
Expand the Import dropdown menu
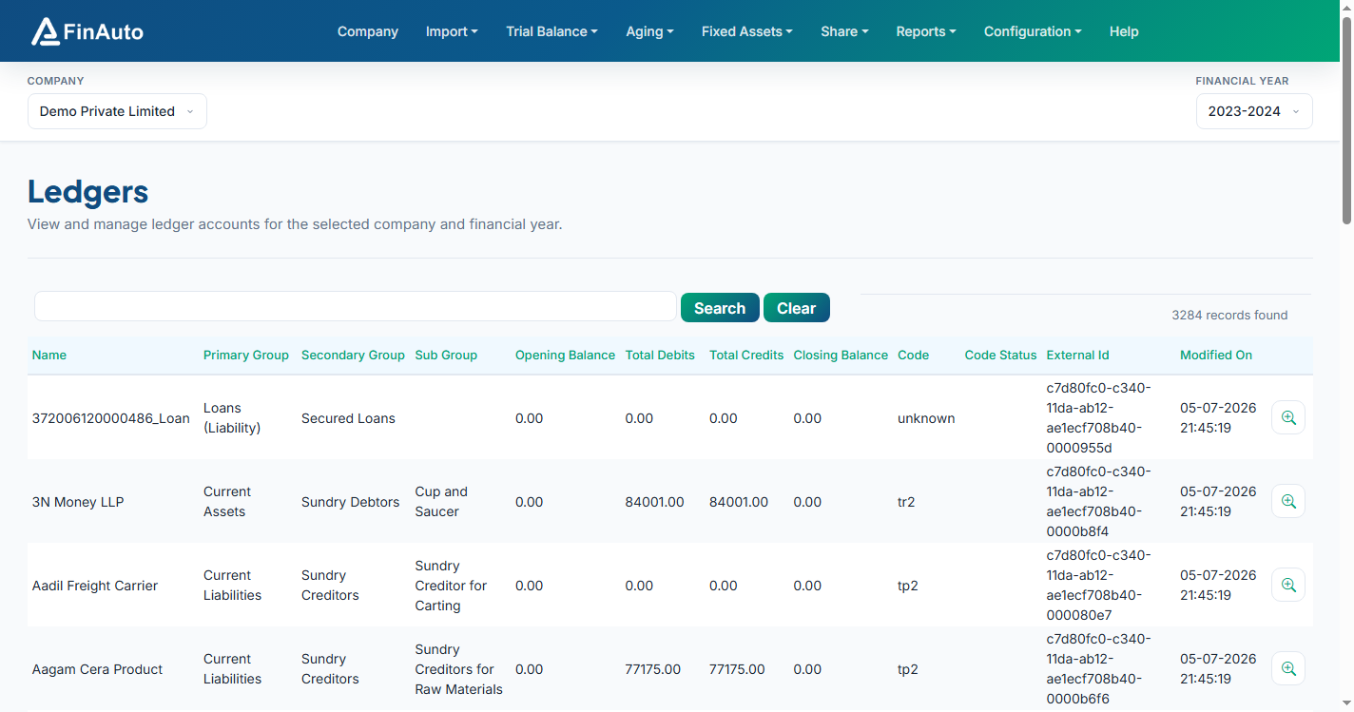(452, 31)
